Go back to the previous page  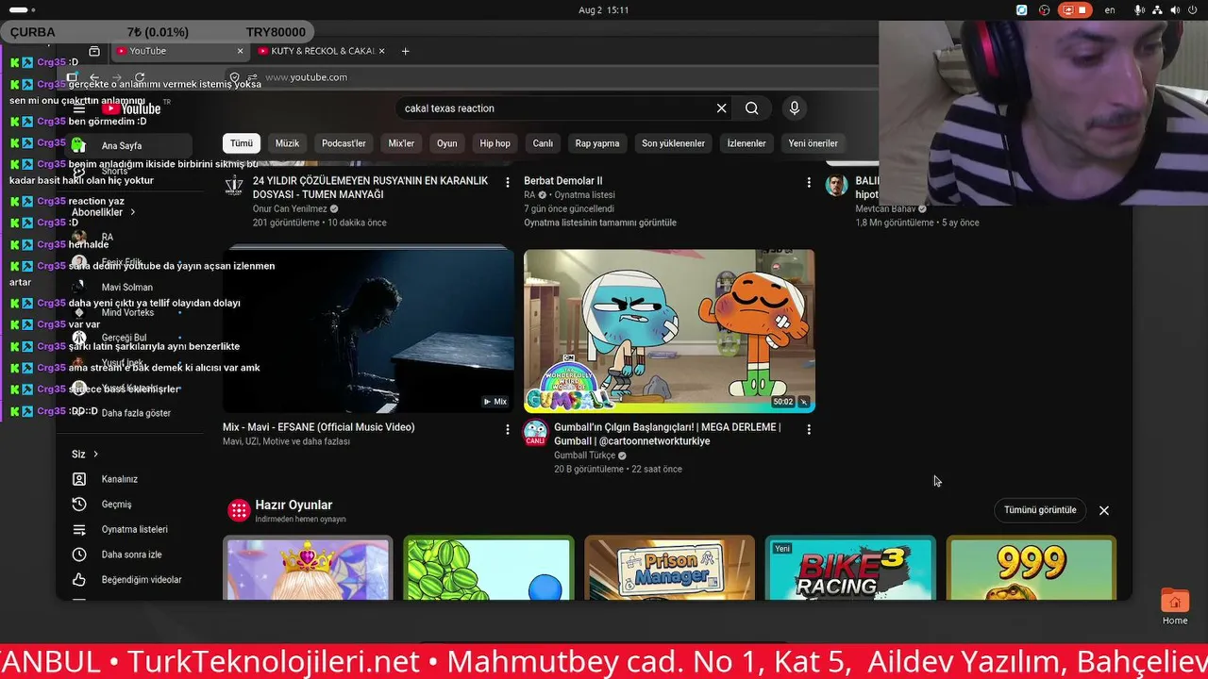click(x=94, y=77)
